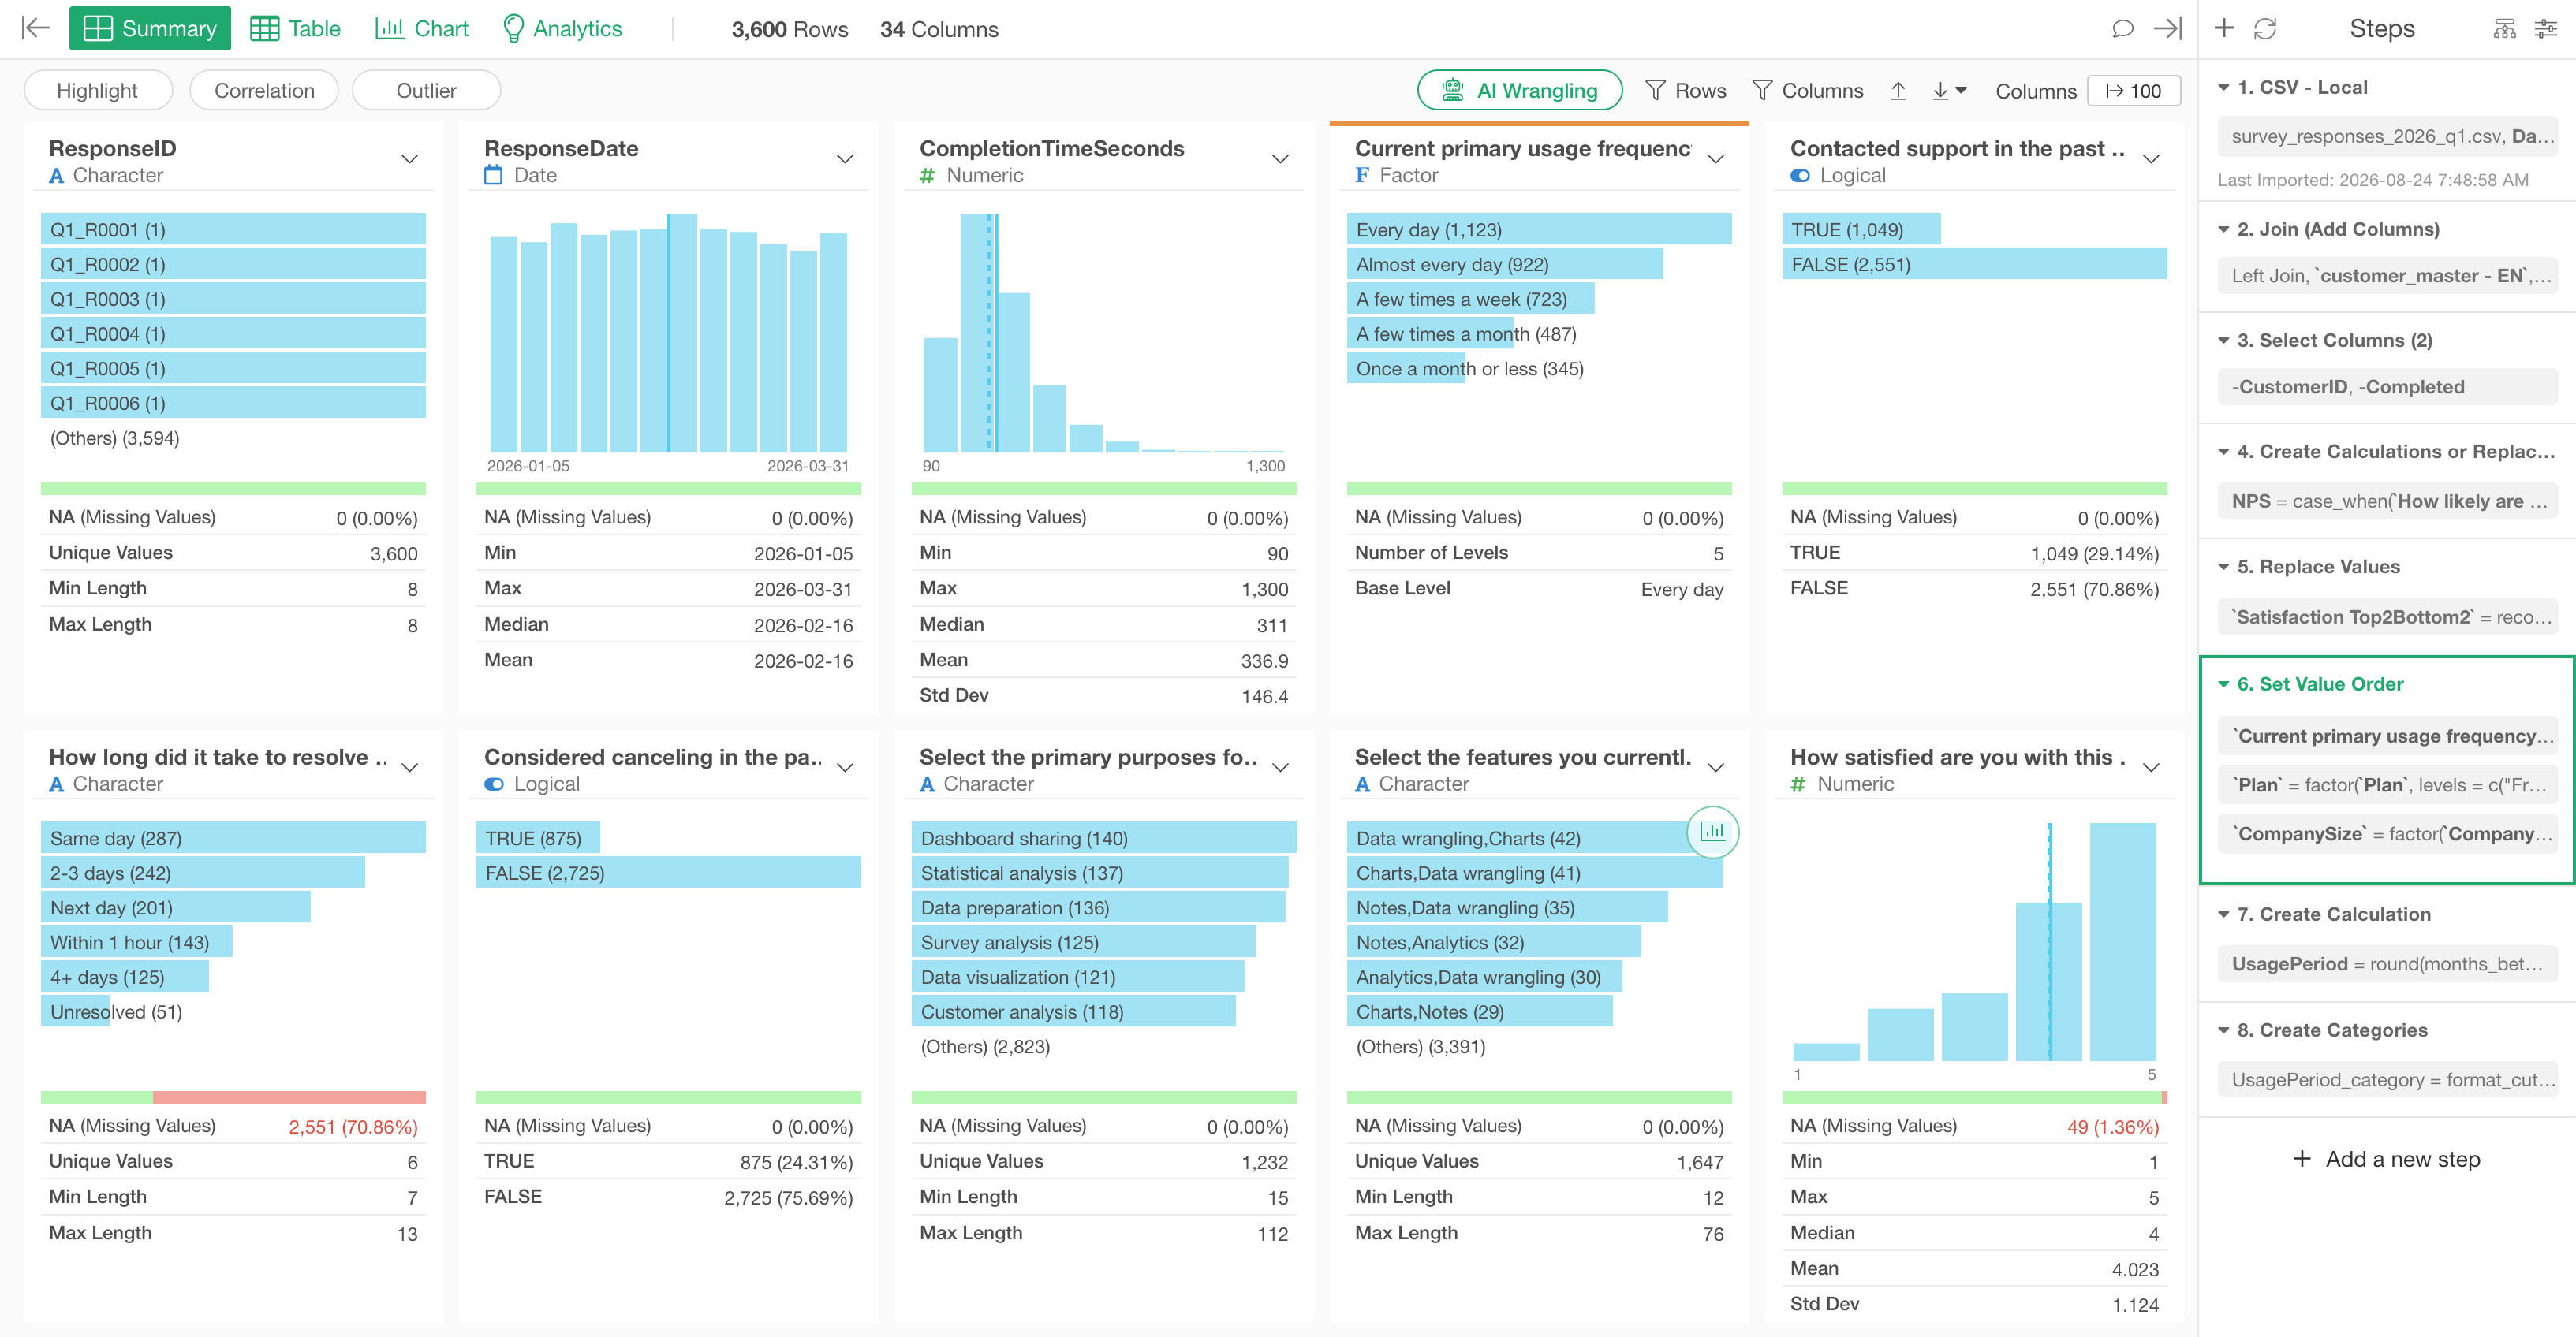The image size is (2576, 1337).
Task: Collapse step 7 Create Calculation
Action: pos(2224,914)
